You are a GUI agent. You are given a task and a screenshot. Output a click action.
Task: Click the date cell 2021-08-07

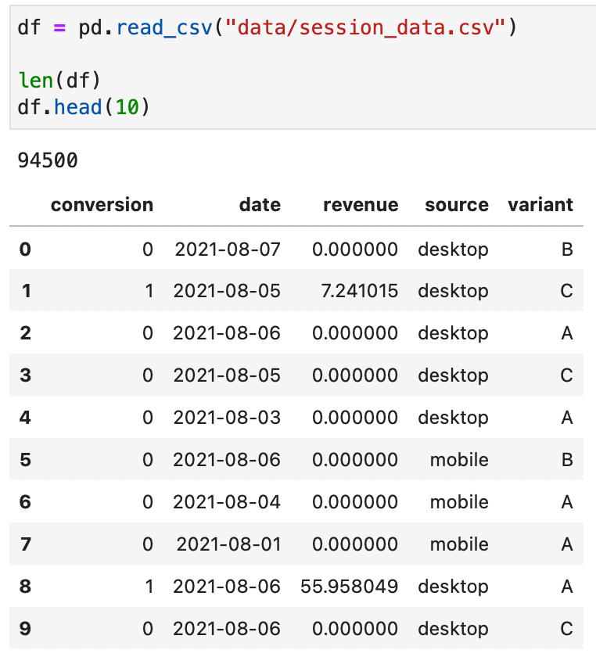point(227,250)
